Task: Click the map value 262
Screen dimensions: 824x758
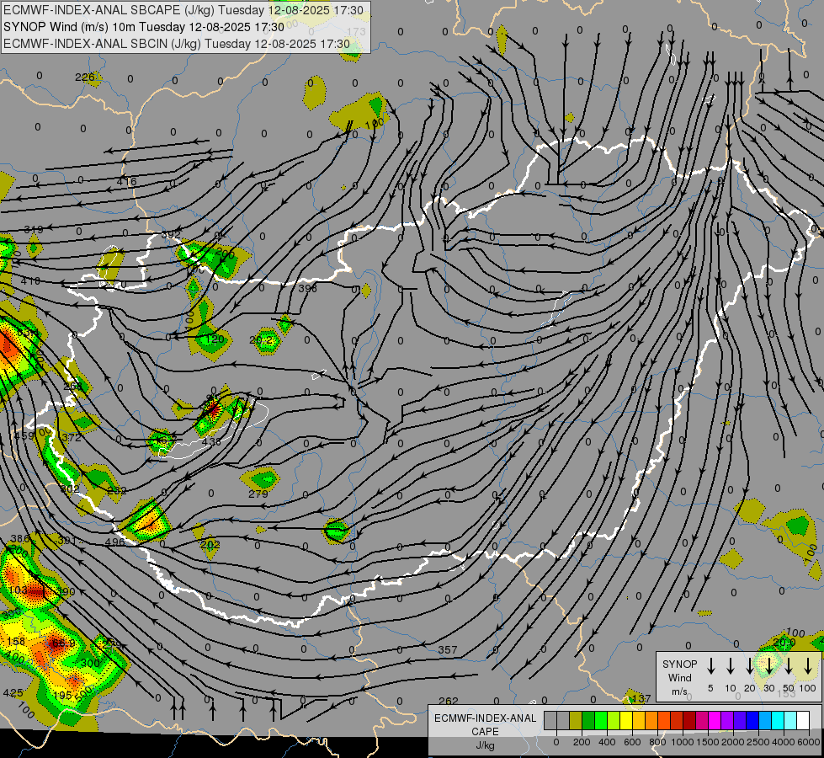Action: [449, 701]
